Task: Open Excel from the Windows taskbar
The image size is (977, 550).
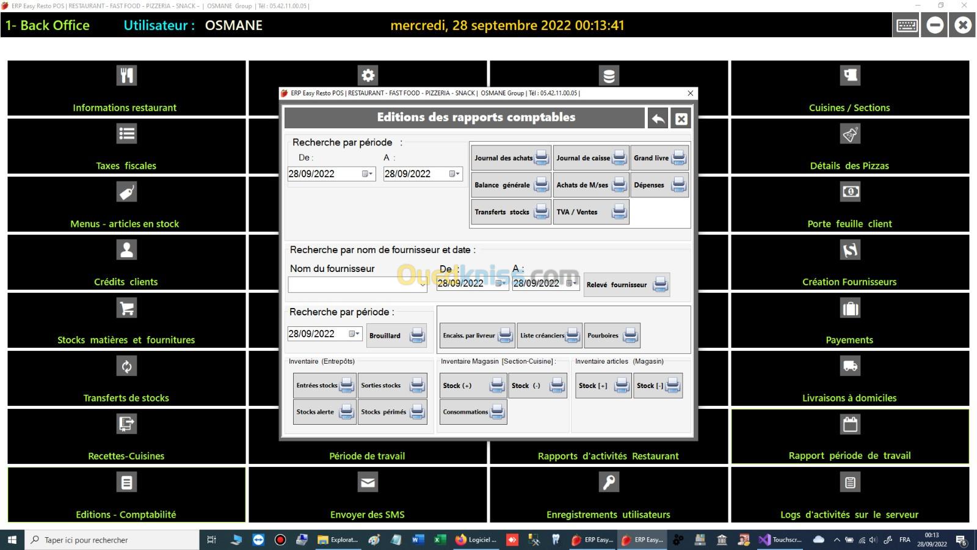Action: pyautogui.click(x=439, y=540)
